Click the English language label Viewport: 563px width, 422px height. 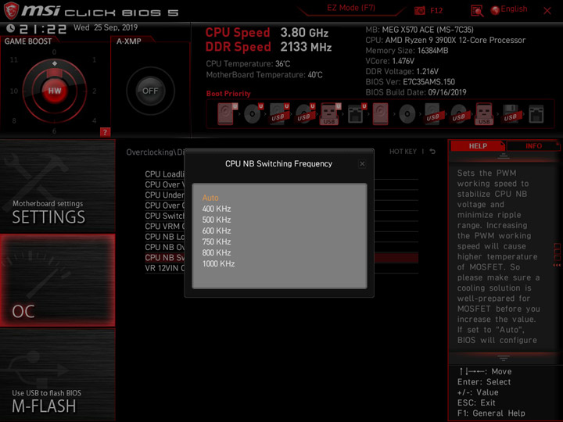pyautogui.click(x=514, y=9)
